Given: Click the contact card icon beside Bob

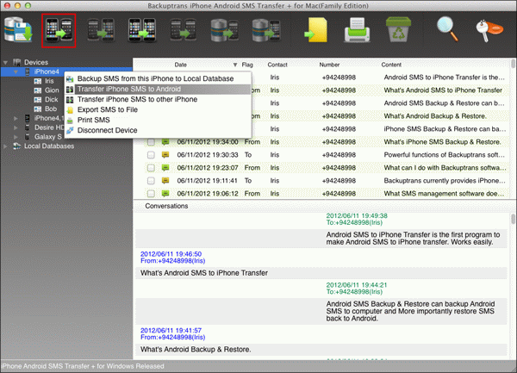Looking at the screenshot, I should point(38,109).
